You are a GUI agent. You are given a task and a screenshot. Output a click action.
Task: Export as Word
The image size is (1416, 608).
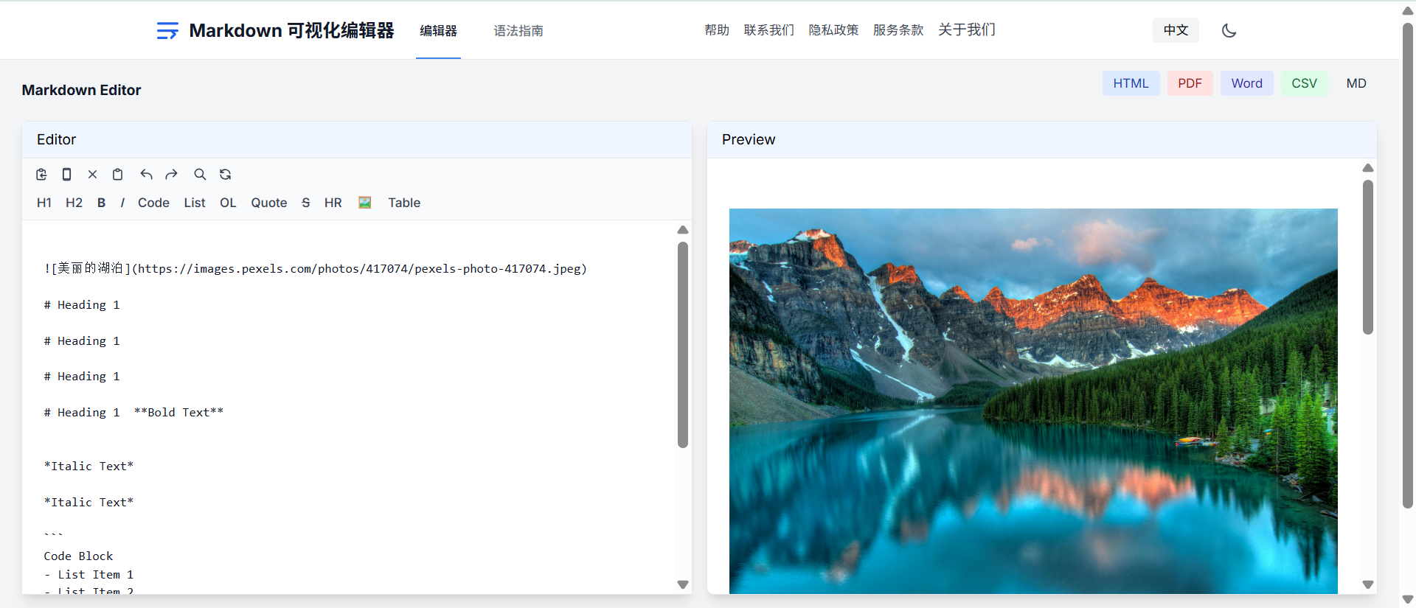tap(1246, 83)
